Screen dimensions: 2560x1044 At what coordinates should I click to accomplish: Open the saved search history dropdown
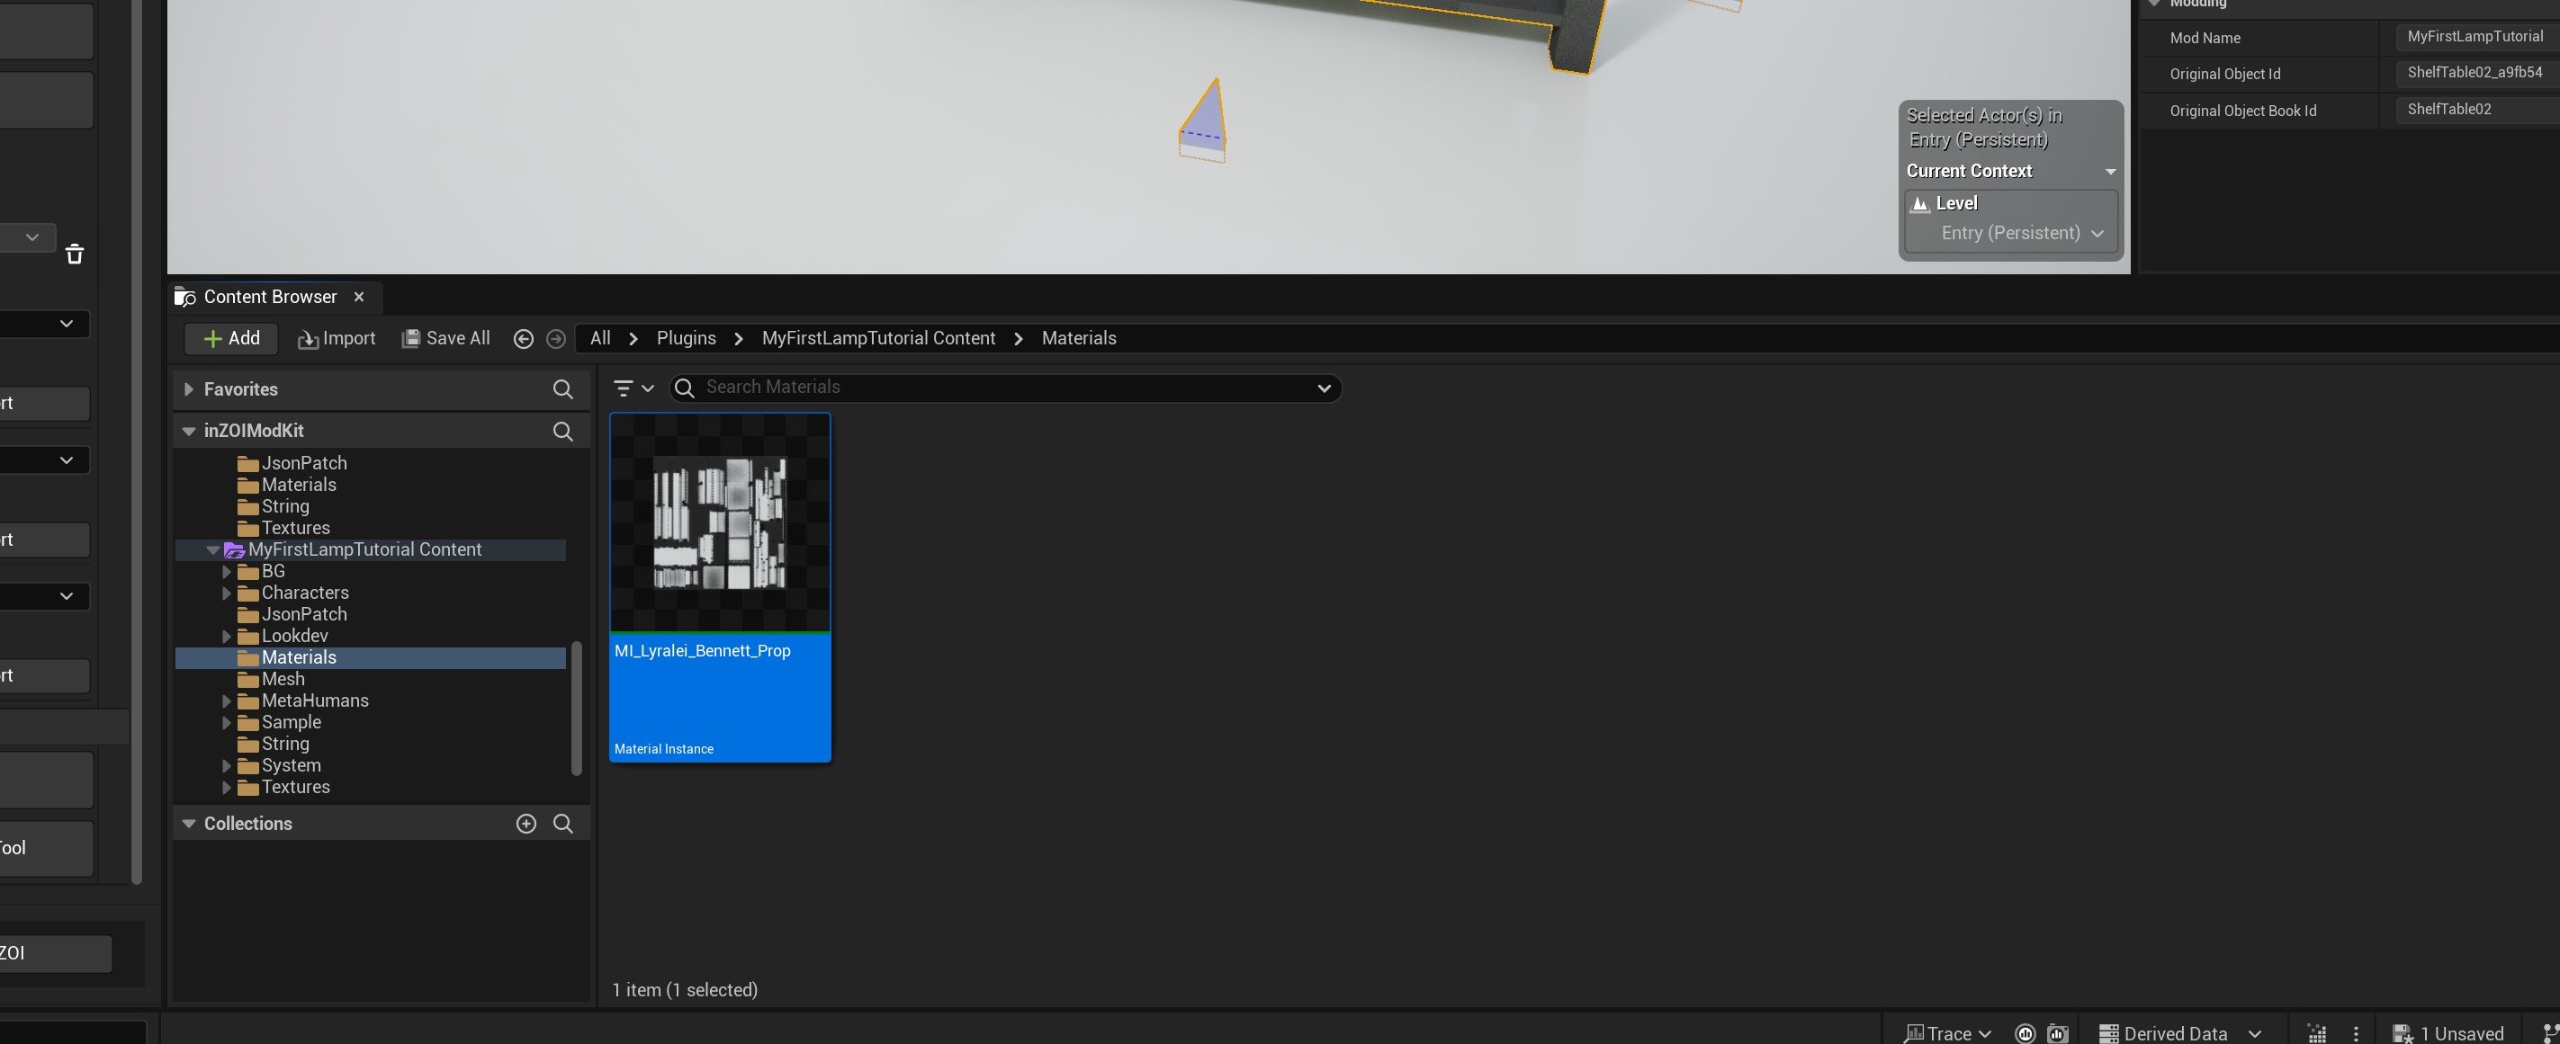(1324, 388)
